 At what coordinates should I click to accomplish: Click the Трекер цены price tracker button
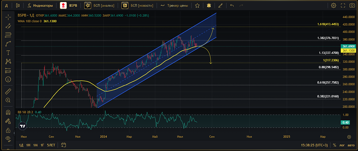(x=174, y=5)
